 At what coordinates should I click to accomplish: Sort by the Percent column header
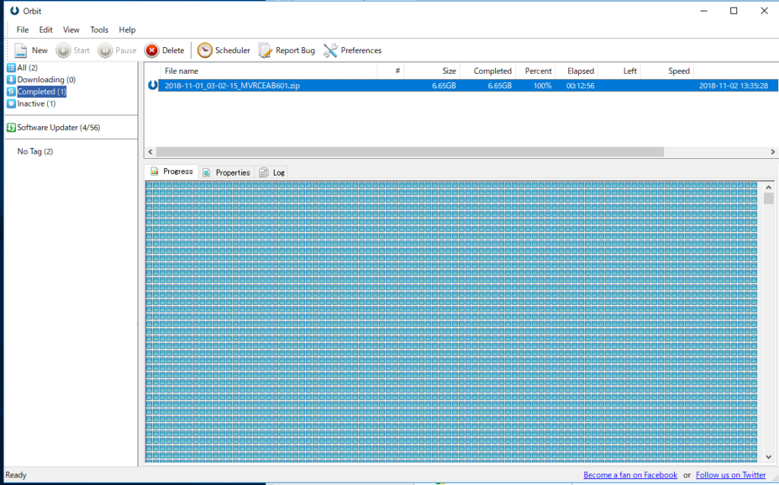pyautogui.click(x=535, y=71)
